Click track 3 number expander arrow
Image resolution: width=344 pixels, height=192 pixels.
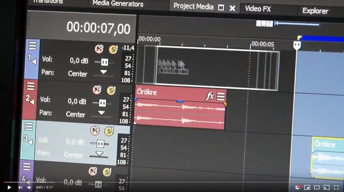(30, 142)
